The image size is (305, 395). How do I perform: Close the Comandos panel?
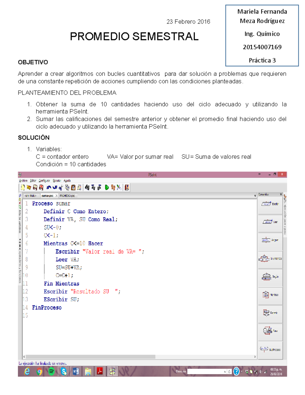[x=281, y=194]
